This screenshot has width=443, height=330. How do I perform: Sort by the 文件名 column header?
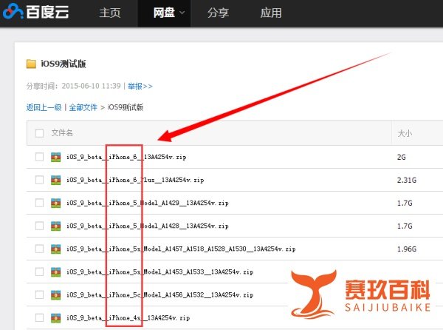pos(62,132)
